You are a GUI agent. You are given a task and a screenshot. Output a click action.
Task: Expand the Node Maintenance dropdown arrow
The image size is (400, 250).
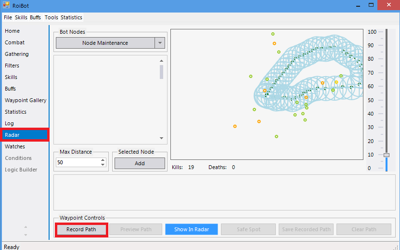[x=160, y=43]
